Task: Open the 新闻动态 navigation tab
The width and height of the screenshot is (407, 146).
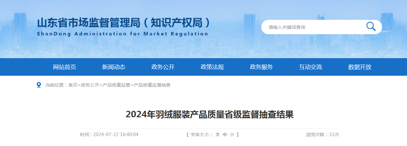Action: 114,67
